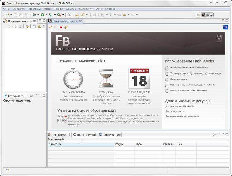Open the Back history dropdown arrow
Screen dimensions: 232x176
[128, 15]
